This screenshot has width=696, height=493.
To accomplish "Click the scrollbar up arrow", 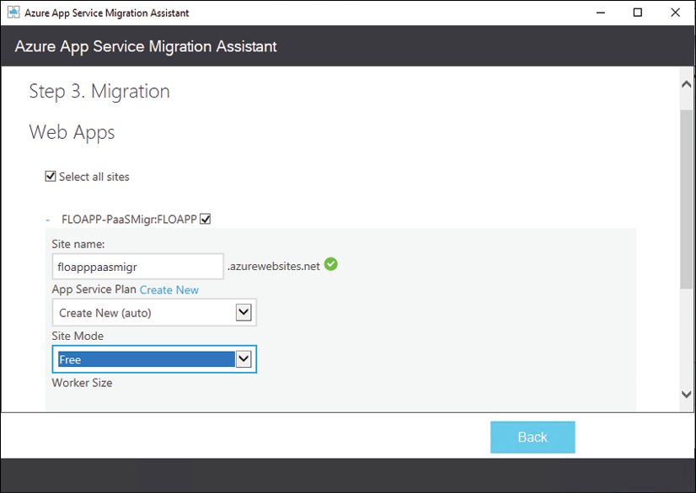I will [686, 84].
